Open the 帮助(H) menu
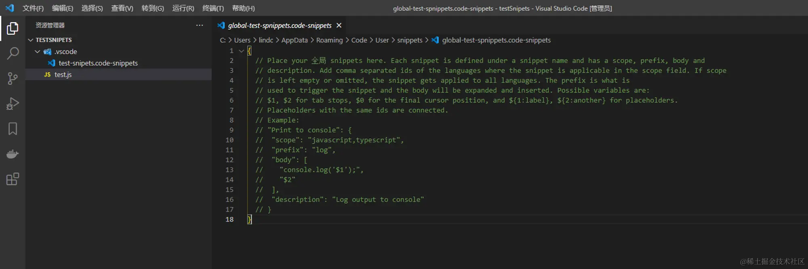 243,8
